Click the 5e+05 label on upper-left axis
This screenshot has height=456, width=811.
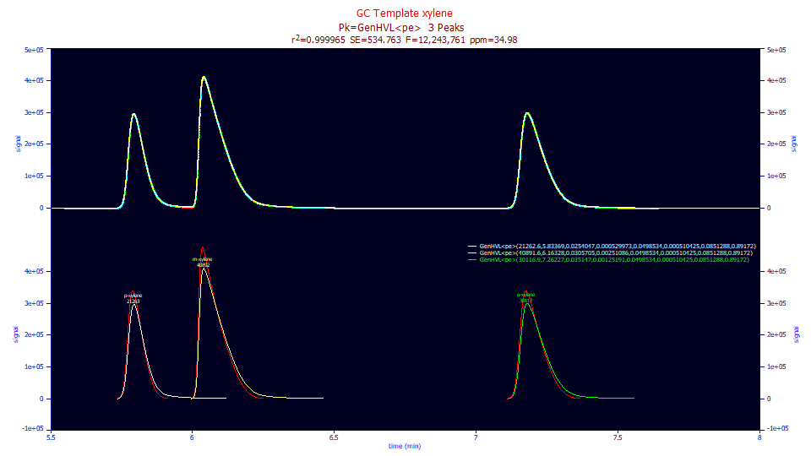tap(34, 50)
